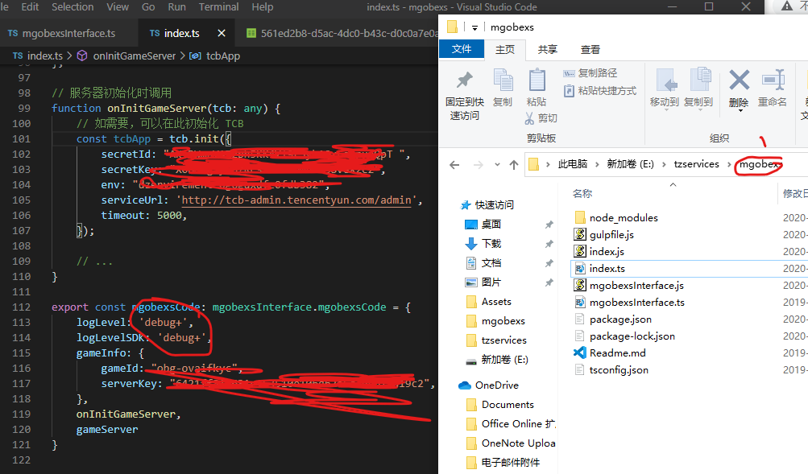Open recent locations dropdown in Explorer
808x474 pixels.
pyautogui.click(x=497, y=165)
